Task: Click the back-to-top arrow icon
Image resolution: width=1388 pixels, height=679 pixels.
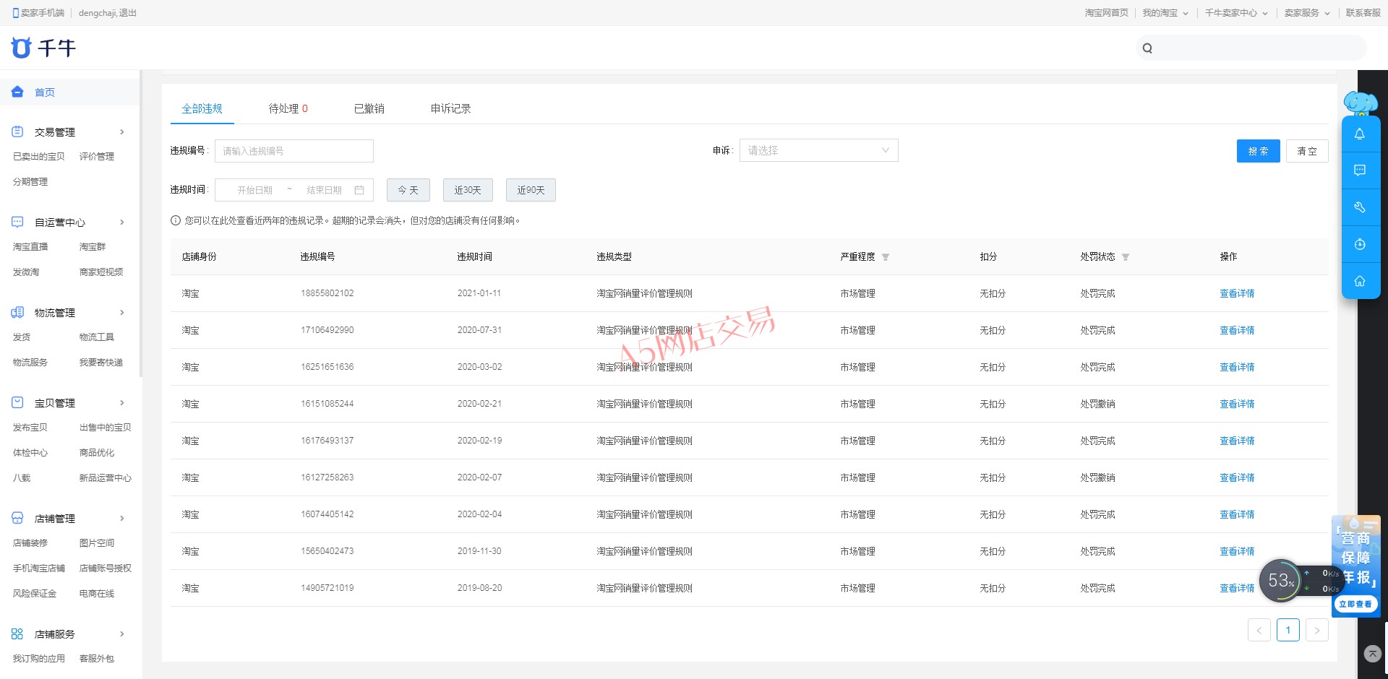Action: click(1373, 654)
